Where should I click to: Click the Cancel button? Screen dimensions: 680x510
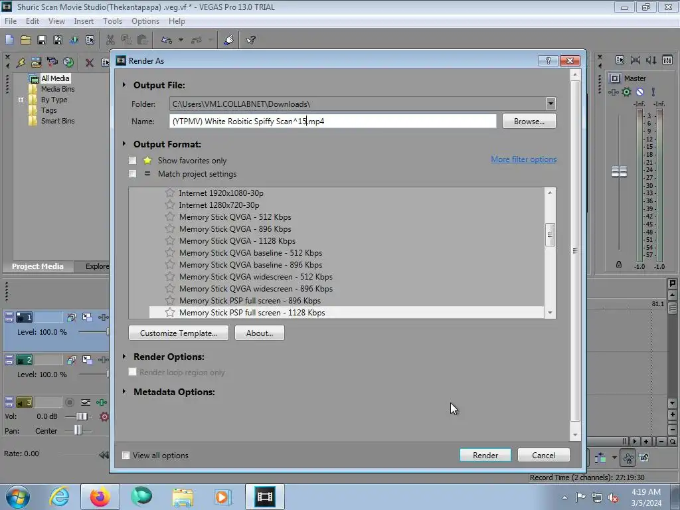(543, 456)
